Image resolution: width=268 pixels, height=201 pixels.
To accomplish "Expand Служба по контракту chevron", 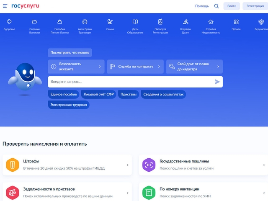I will 159,67.
